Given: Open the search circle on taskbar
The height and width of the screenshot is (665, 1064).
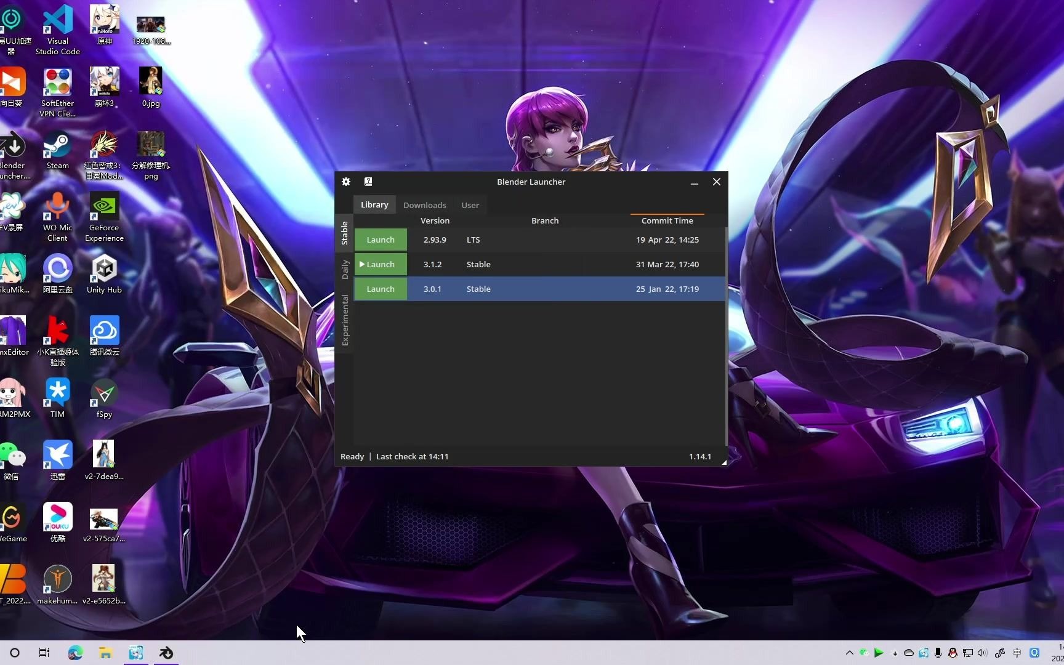Looking at the screenshot, I should pyautogui.click(x=15, y=653).
